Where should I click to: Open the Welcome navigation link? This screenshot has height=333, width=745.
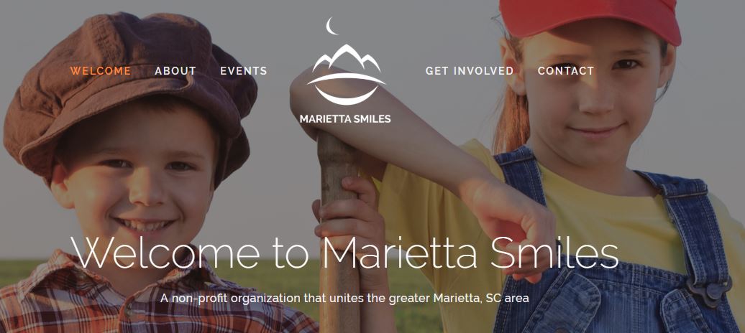[100, 70]
